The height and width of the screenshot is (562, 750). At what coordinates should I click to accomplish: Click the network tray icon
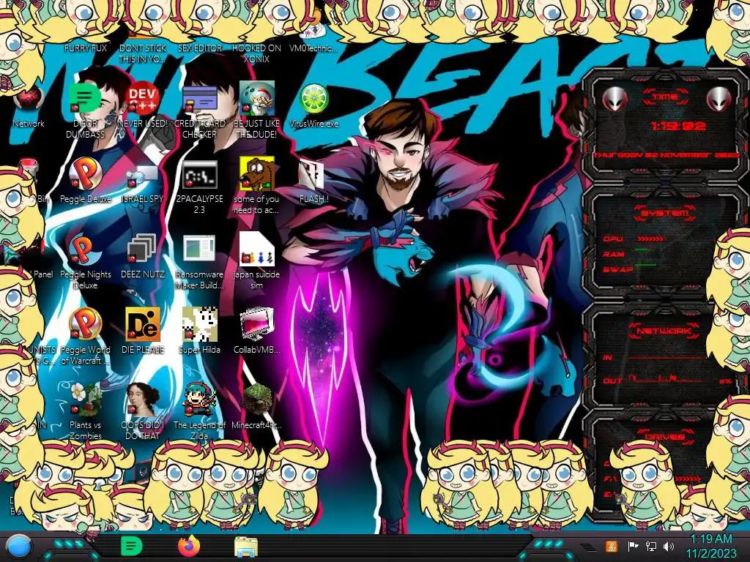tap(650, 546)
